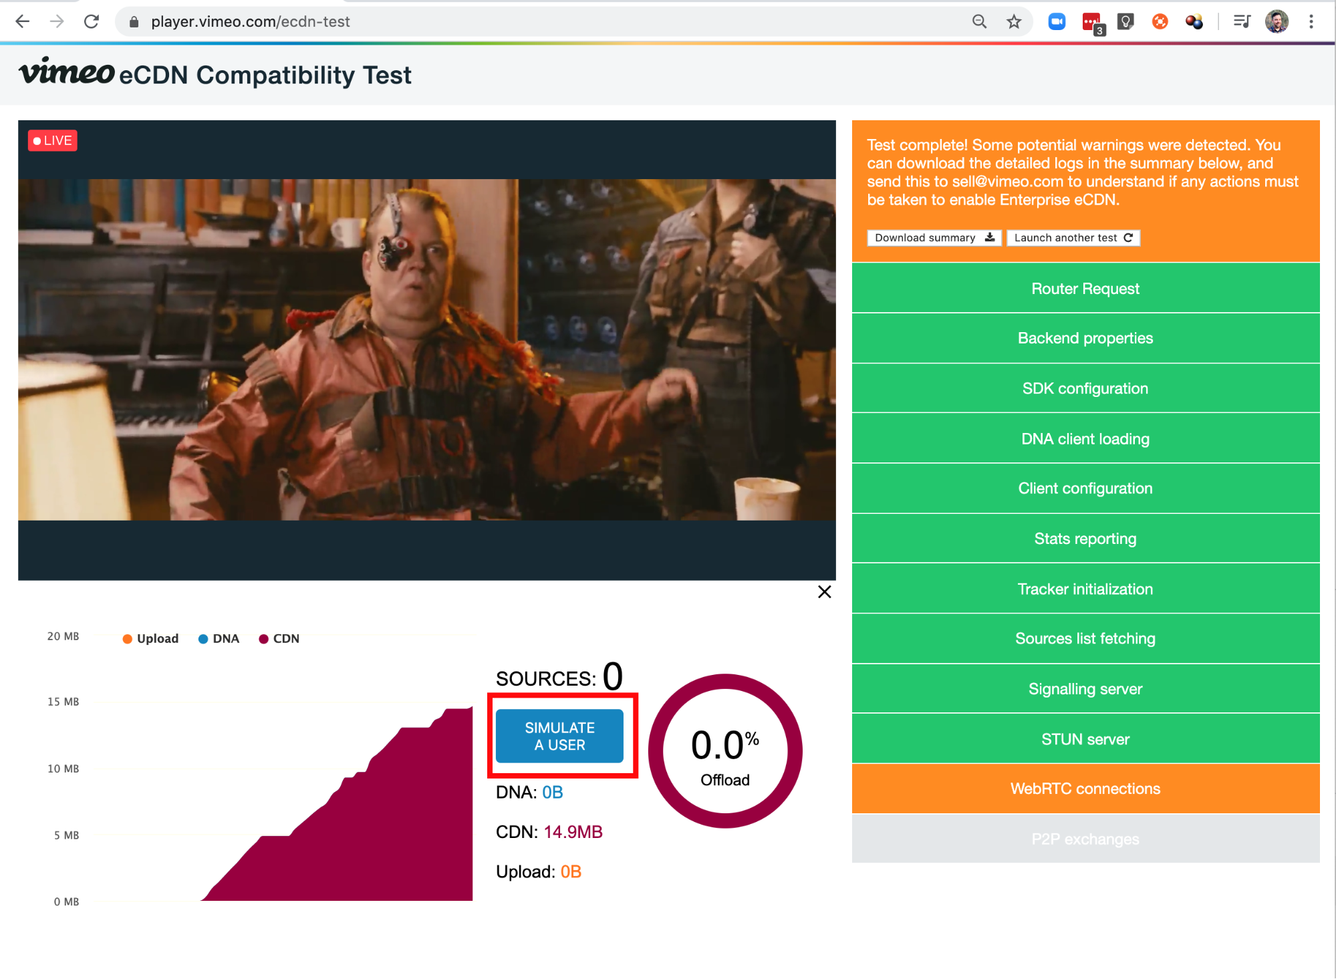Expand the SDK configuration result
Viewport: 1336px width, 979px height.
[x=1085, y=388]
